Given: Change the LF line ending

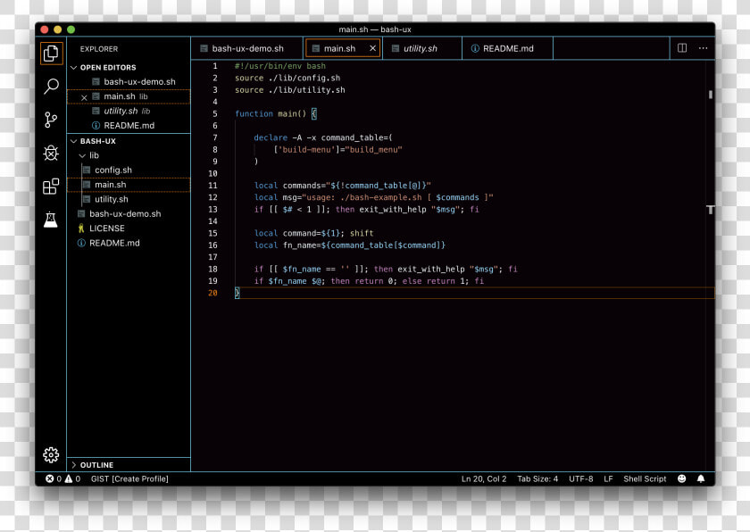Looking at the screenshot, I should pos(608,478).
